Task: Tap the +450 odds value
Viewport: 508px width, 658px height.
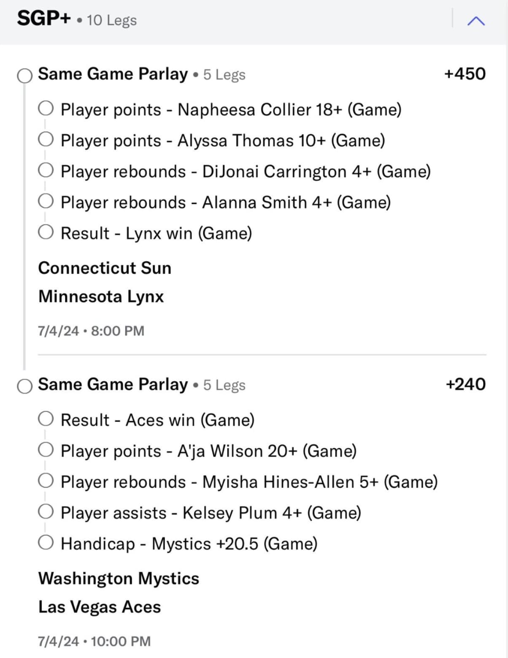Action: pyautogui.click(x=465, y=74)
